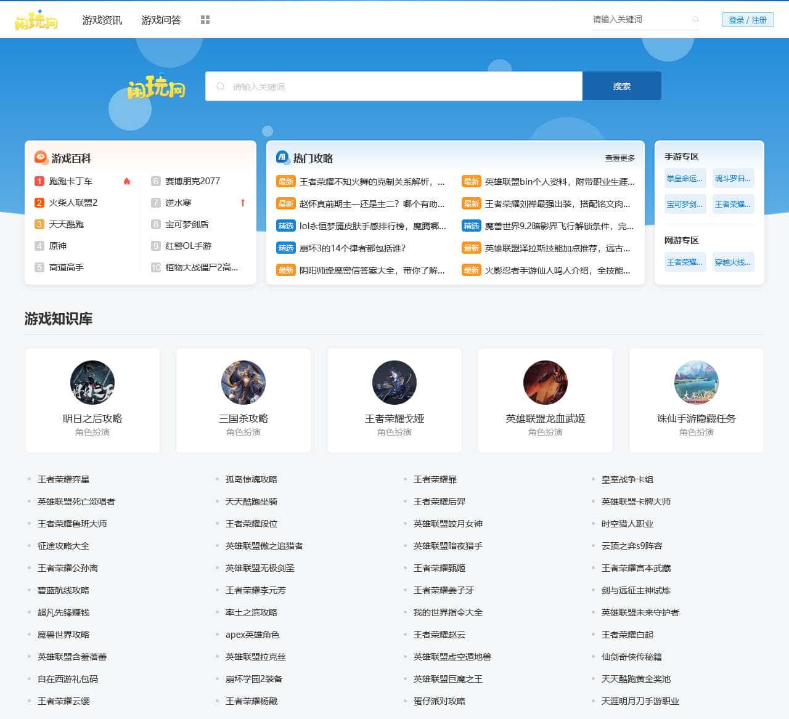
Task: Open the 英雄联盟龙血武姬 game thumbnail
Action: 546,383
